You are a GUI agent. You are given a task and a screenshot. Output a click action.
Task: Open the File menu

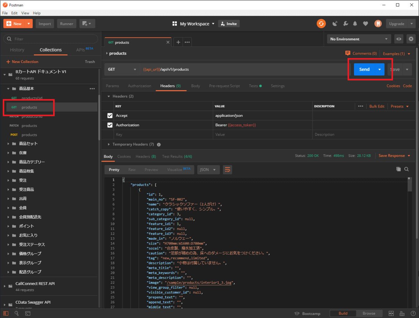coord(5,13)
